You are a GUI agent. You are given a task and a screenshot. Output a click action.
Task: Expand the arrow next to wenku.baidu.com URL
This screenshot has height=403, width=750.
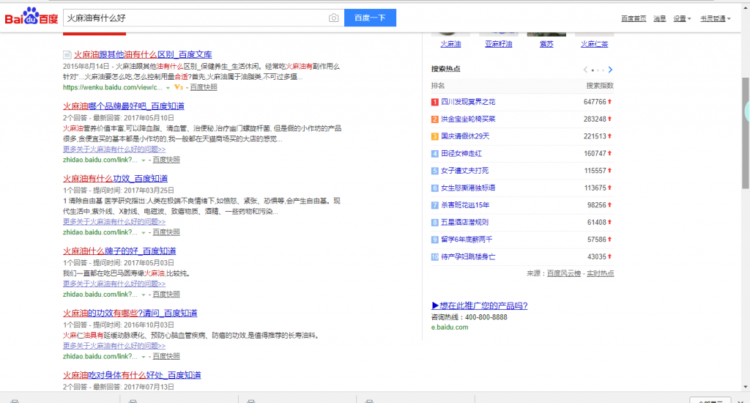[168, 88]
